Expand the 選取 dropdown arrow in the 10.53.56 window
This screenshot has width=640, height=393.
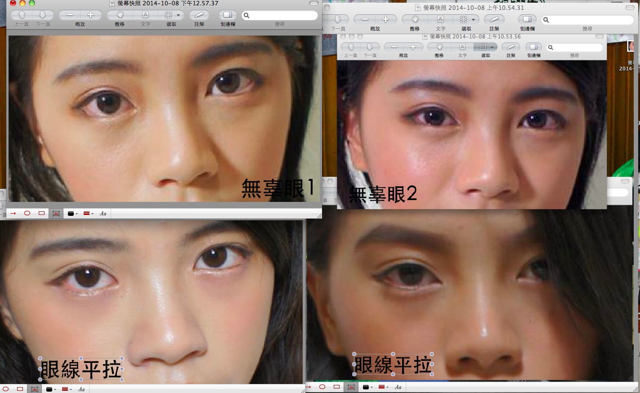(493, 47)
